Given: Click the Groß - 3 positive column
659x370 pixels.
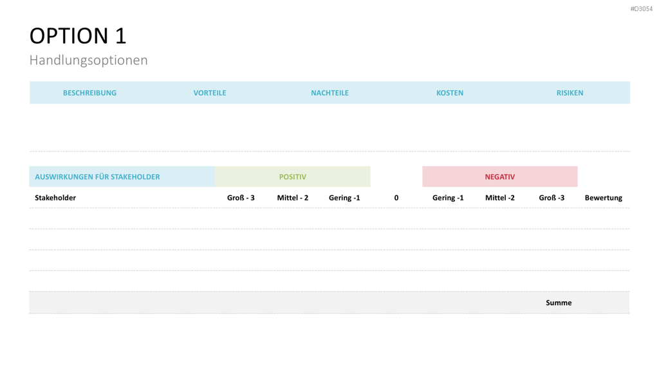Looking at the screenshot, I should [241, 198].
